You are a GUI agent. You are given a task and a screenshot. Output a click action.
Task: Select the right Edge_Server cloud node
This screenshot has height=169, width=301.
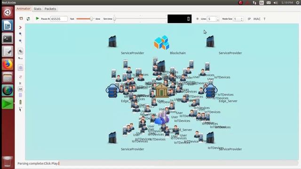pos(210,91)
